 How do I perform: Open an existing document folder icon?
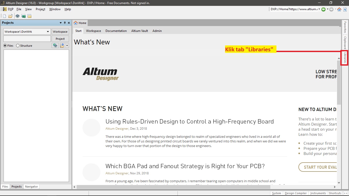pos(10,16)
